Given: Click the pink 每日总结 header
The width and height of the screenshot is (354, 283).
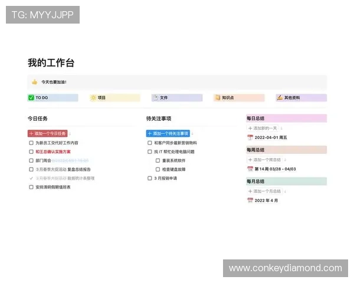Looking at the screenshot, I should pyautogui.click(x=287, y=119).
